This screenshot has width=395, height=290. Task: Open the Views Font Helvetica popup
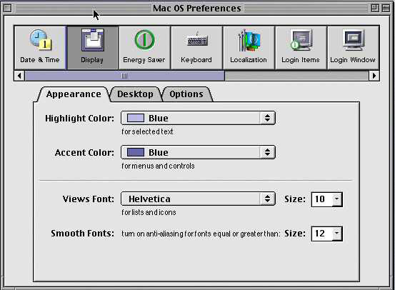click(198, 199)
